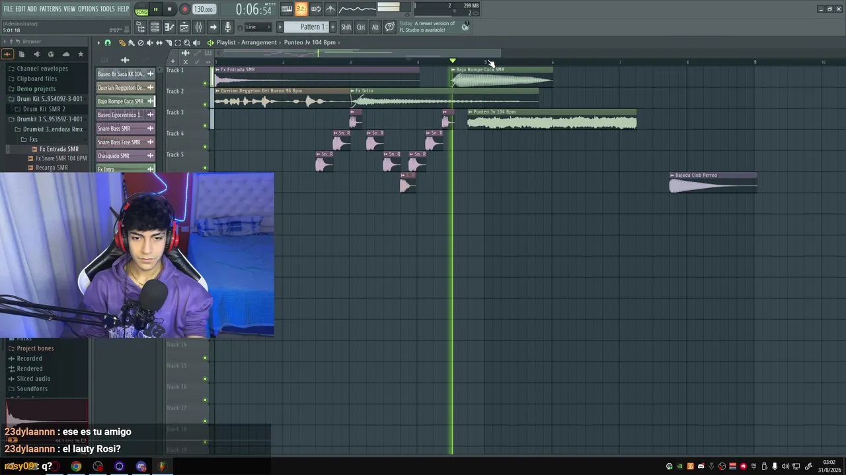846x475 pixels.
Task: Select the Mute tool in Playlist
Action: coord(149,43)
